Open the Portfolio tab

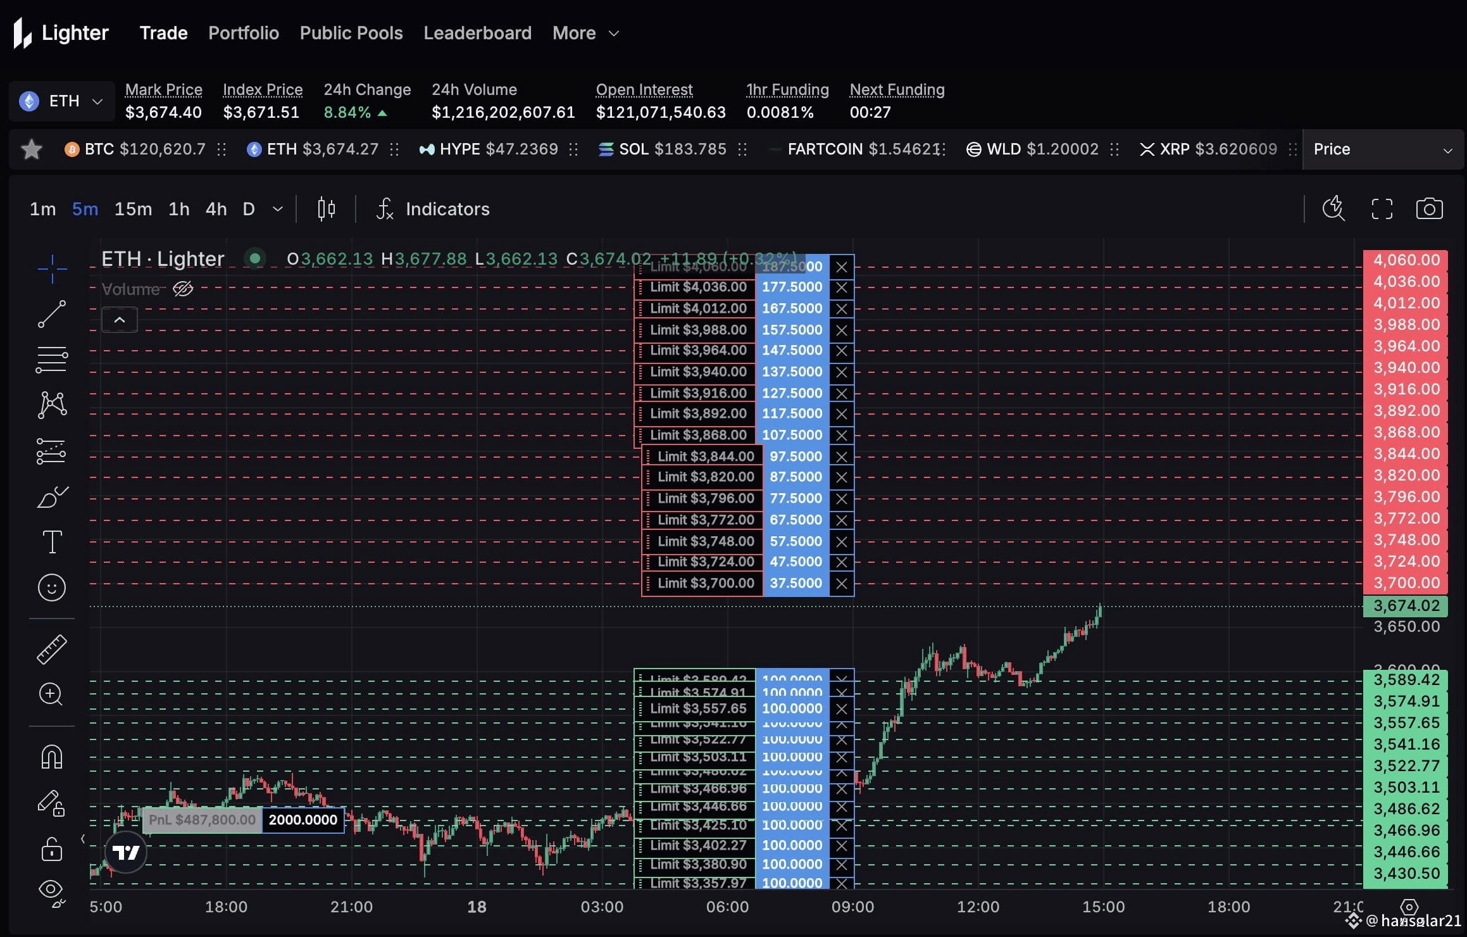(x=244, y=33)
